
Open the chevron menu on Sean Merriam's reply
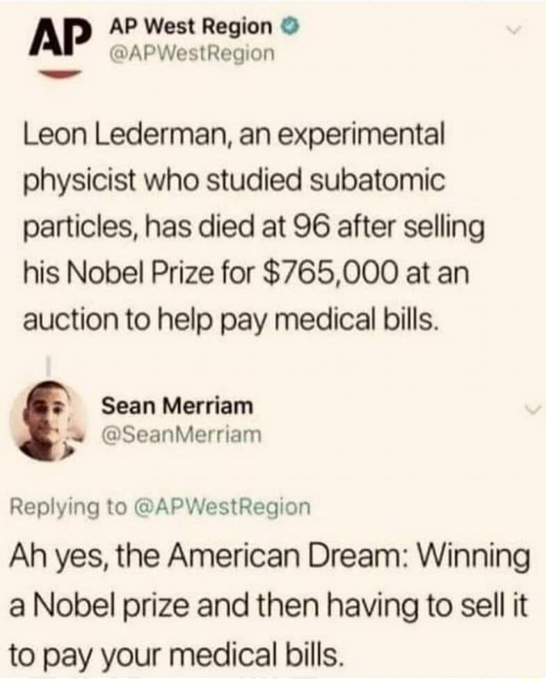click(x=531, y=410)
